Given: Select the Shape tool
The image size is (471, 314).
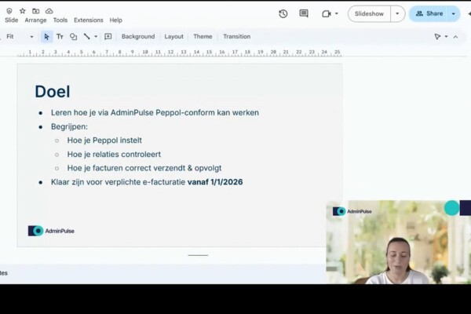Looking at the screenshot, I should (73, 37).
